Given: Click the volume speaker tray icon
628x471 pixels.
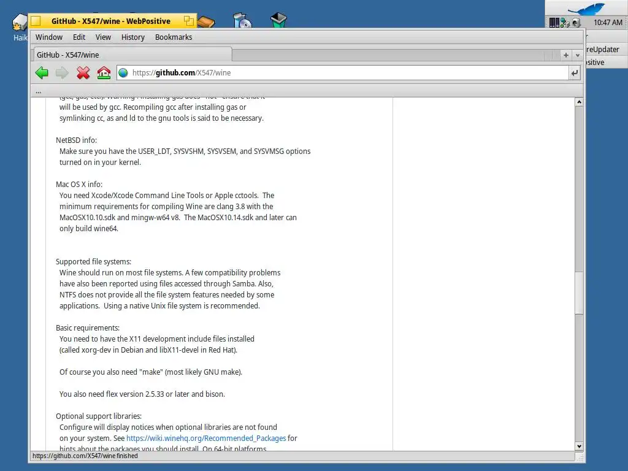Looking at the screenshot, I should point(576,23).
